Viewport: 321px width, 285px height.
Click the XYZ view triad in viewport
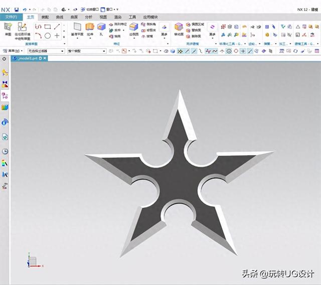[34, 260]
